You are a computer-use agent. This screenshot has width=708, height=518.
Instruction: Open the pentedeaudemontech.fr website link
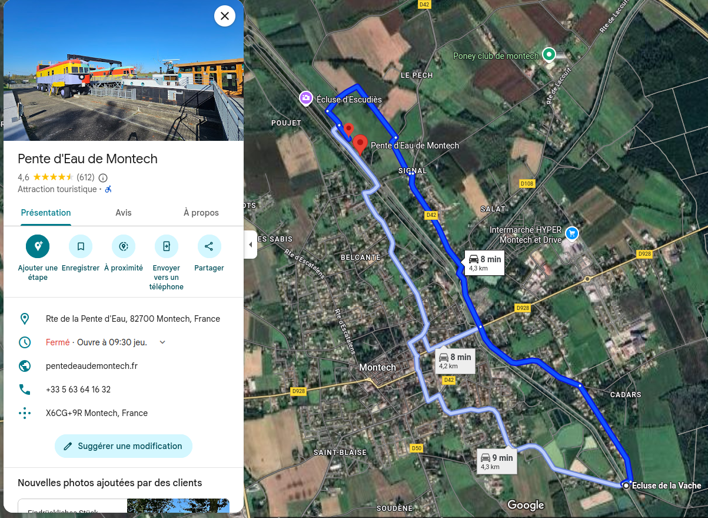pos(92,366)
